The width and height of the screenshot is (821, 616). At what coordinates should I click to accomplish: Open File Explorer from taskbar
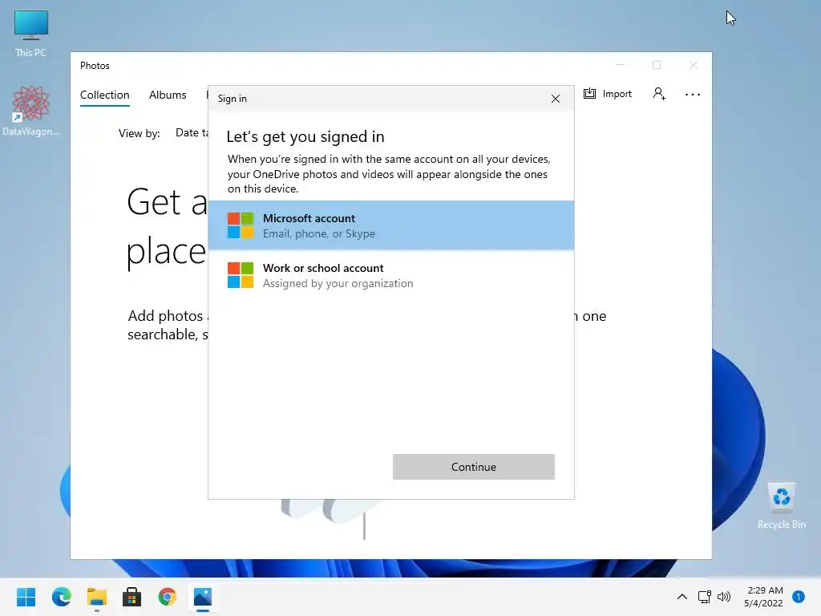point(97,597)
